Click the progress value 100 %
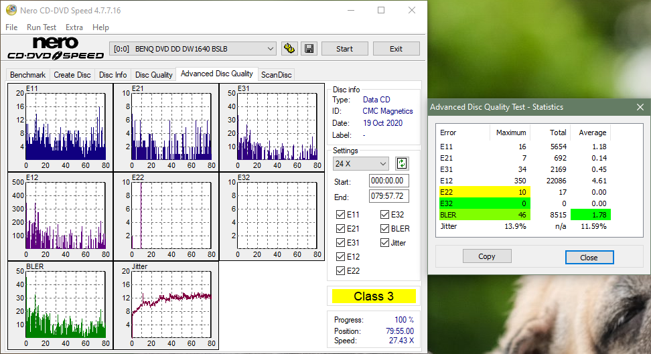This screenshot has height=354, width=651. coord(404,320)
